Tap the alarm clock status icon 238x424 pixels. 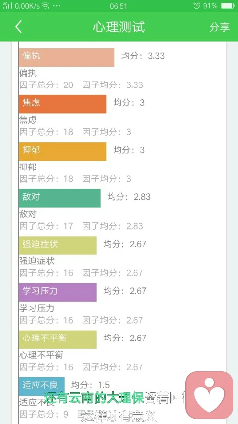[197, 5]
